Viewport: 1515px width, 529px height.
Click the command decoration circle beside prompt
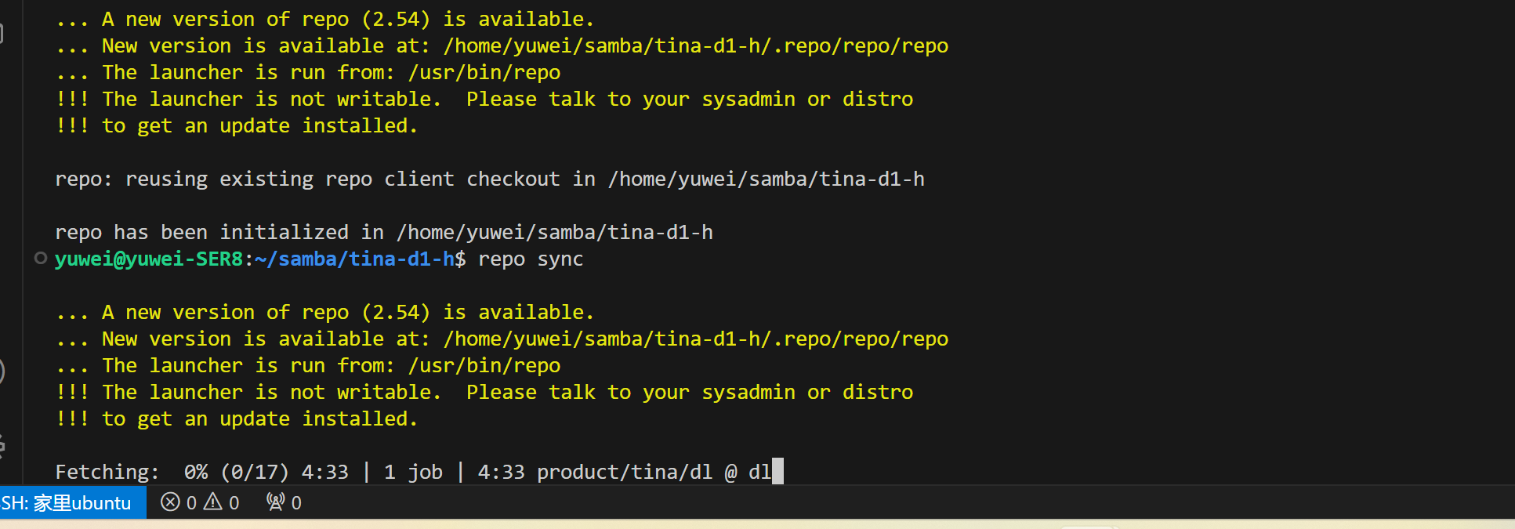point(41,258)
